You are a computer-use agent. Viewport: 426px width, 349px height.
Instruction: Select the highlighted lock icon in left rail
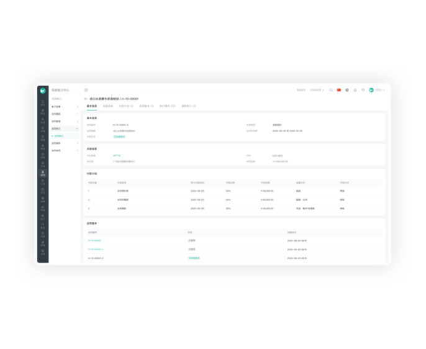[43, 174]
